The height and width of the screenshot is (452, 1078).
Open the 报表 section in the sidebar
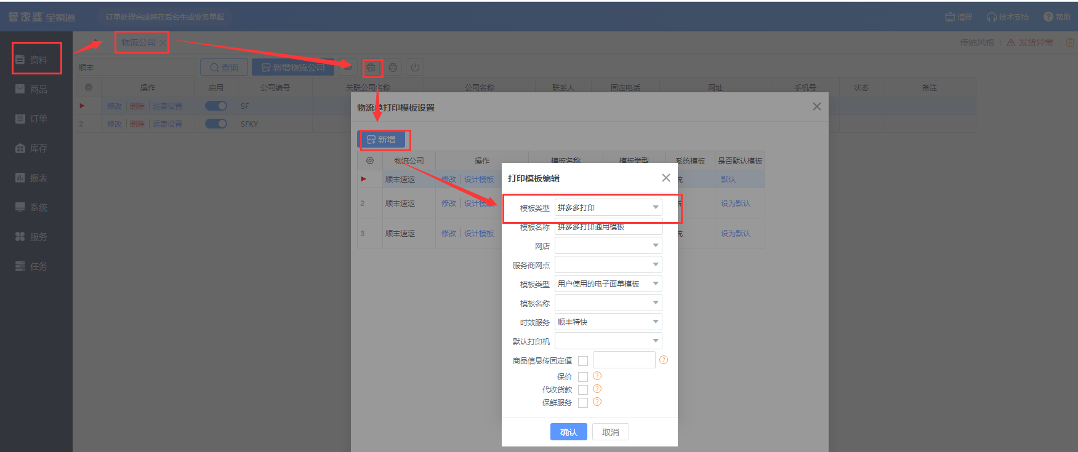tap(32, 178)
